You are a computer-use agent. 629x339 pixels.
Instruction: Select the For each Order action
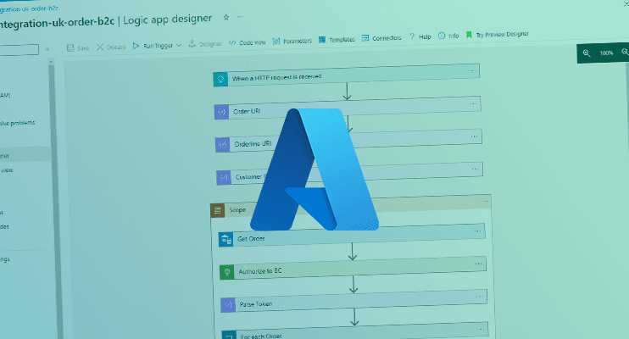click(355, 331)
